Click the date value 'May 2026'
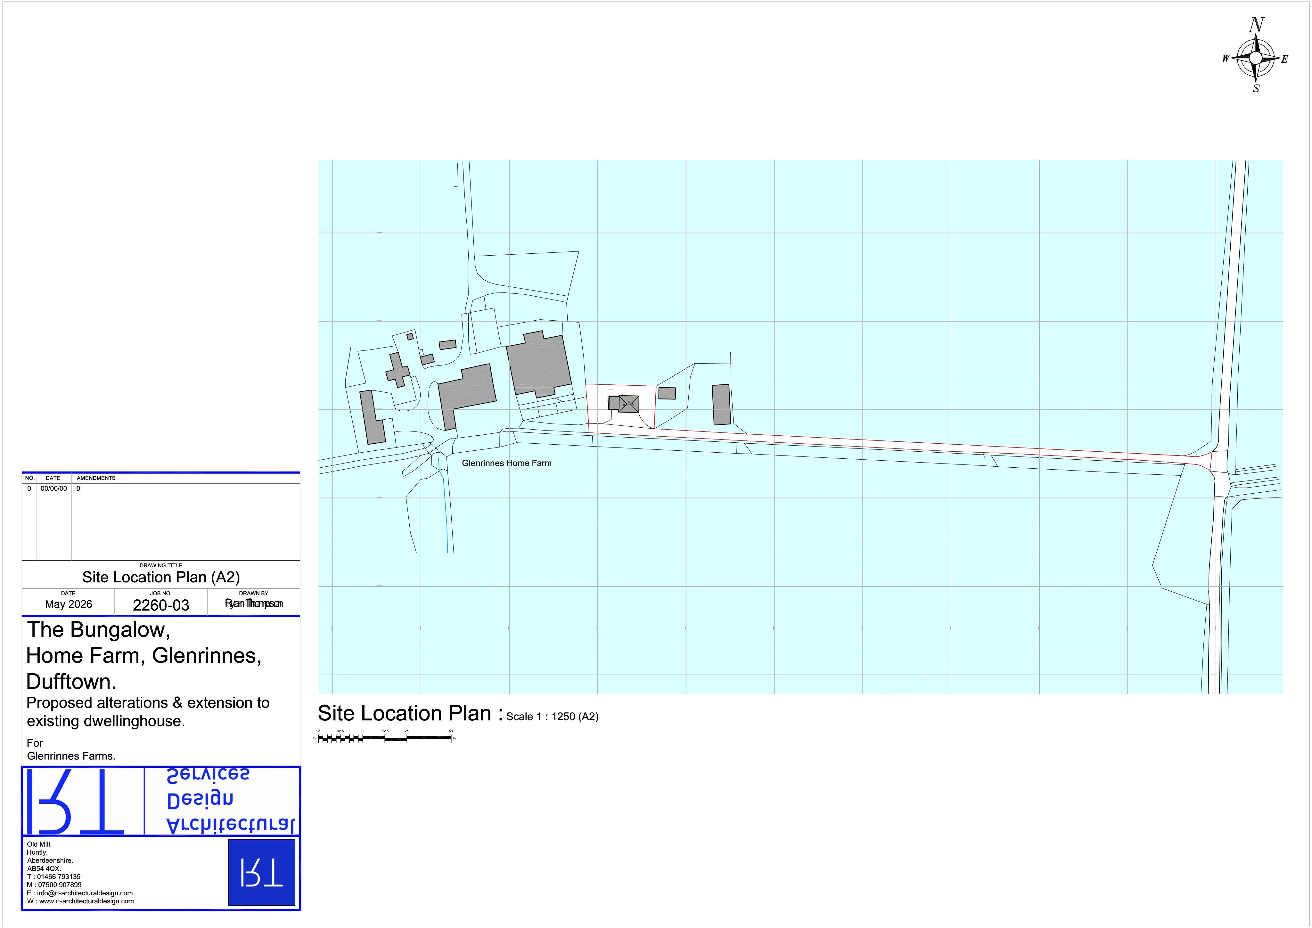The image size is (1312, 928). point(68,604)
